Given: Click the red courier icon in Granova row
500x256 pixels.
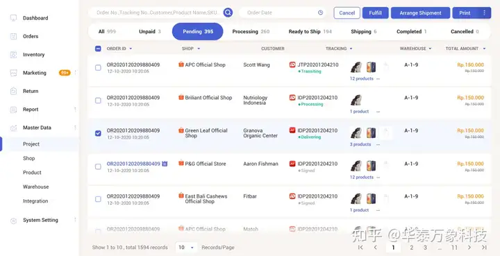Looking at the screenshot, I should pos(292,130).
